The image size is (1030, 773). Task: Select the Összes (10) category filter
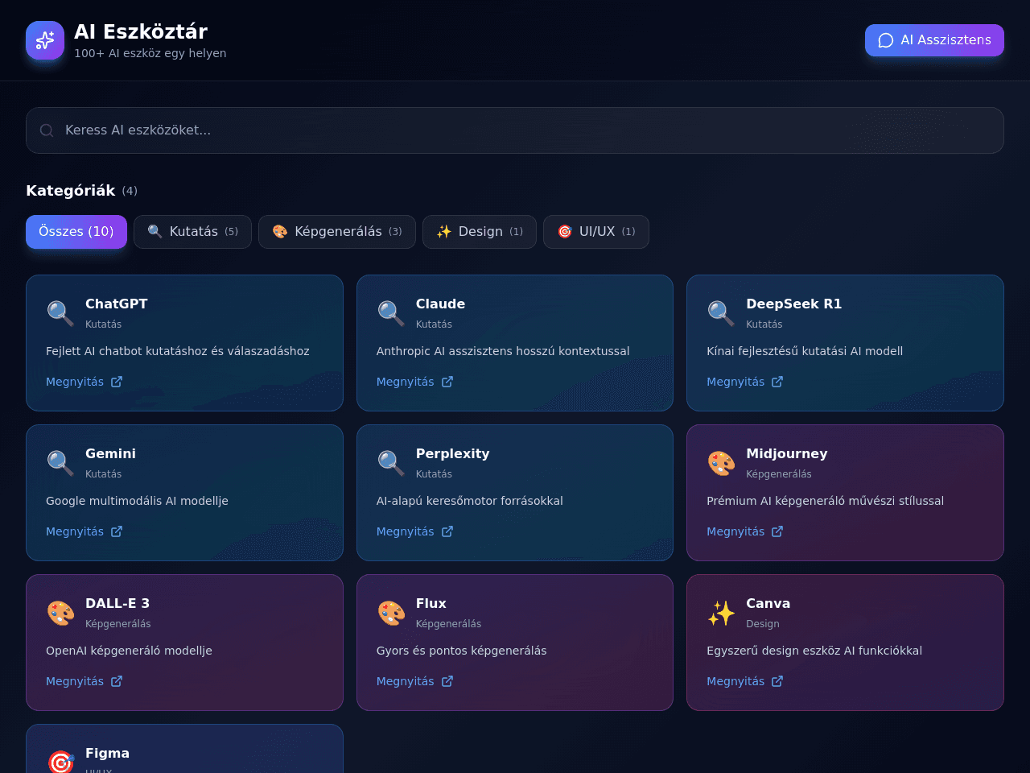pos(76,232)
